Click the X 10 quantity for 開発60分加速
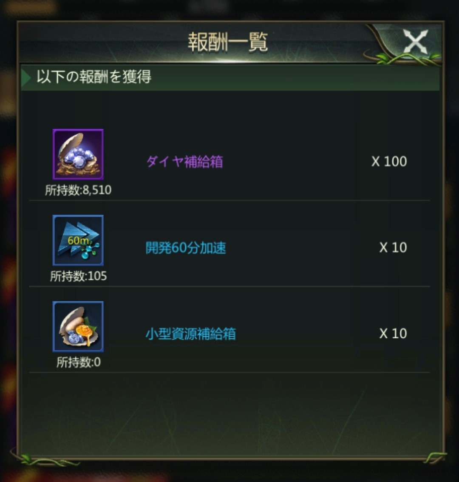The width and height of the screenshot is (459, 482). pyautogui.click(x=393, y=247)
